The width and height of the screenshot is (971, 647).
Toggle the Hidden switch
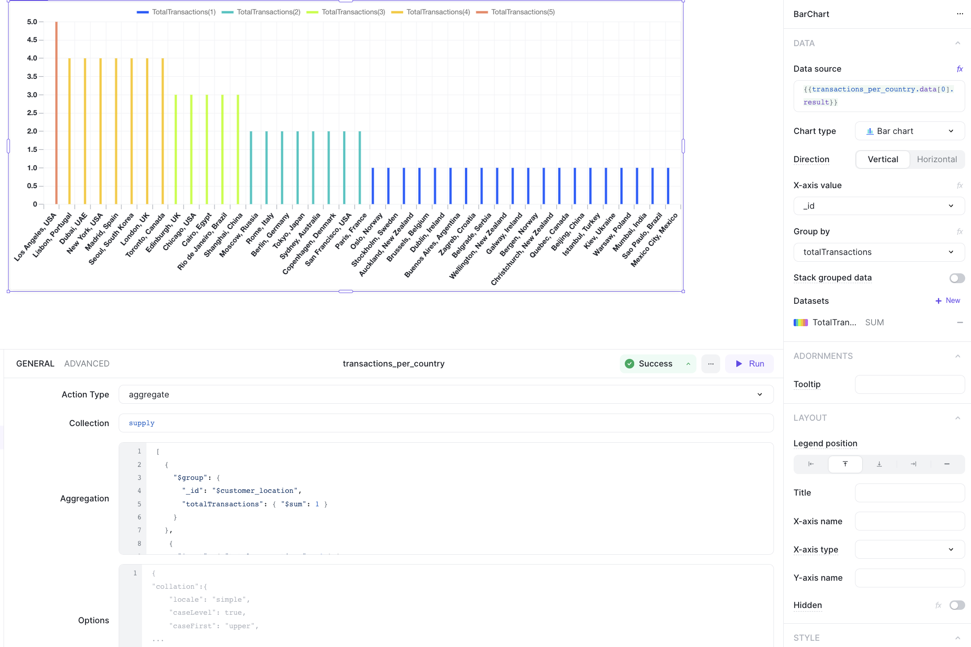[x=957, y=605]
